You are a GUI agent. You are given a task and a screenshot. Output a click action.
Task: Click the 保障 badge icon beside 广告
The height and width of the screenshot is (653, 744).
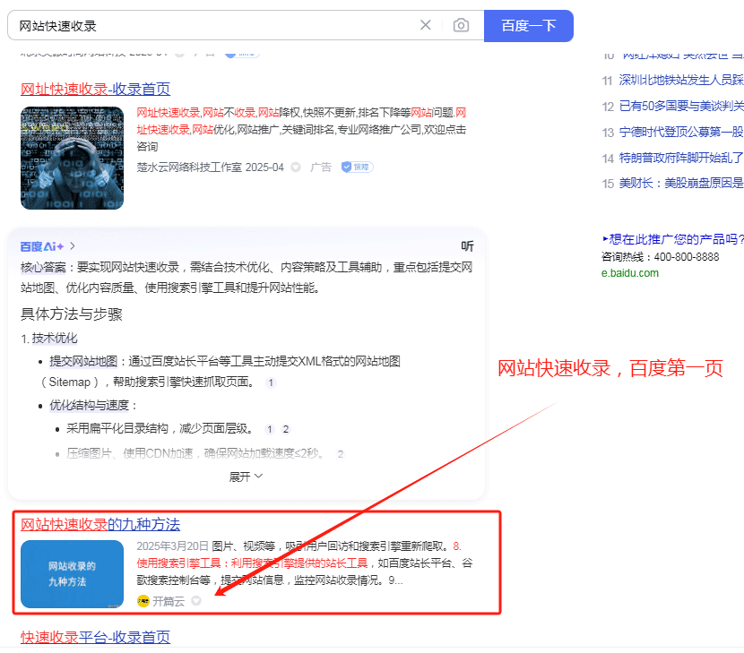[356, 168]
